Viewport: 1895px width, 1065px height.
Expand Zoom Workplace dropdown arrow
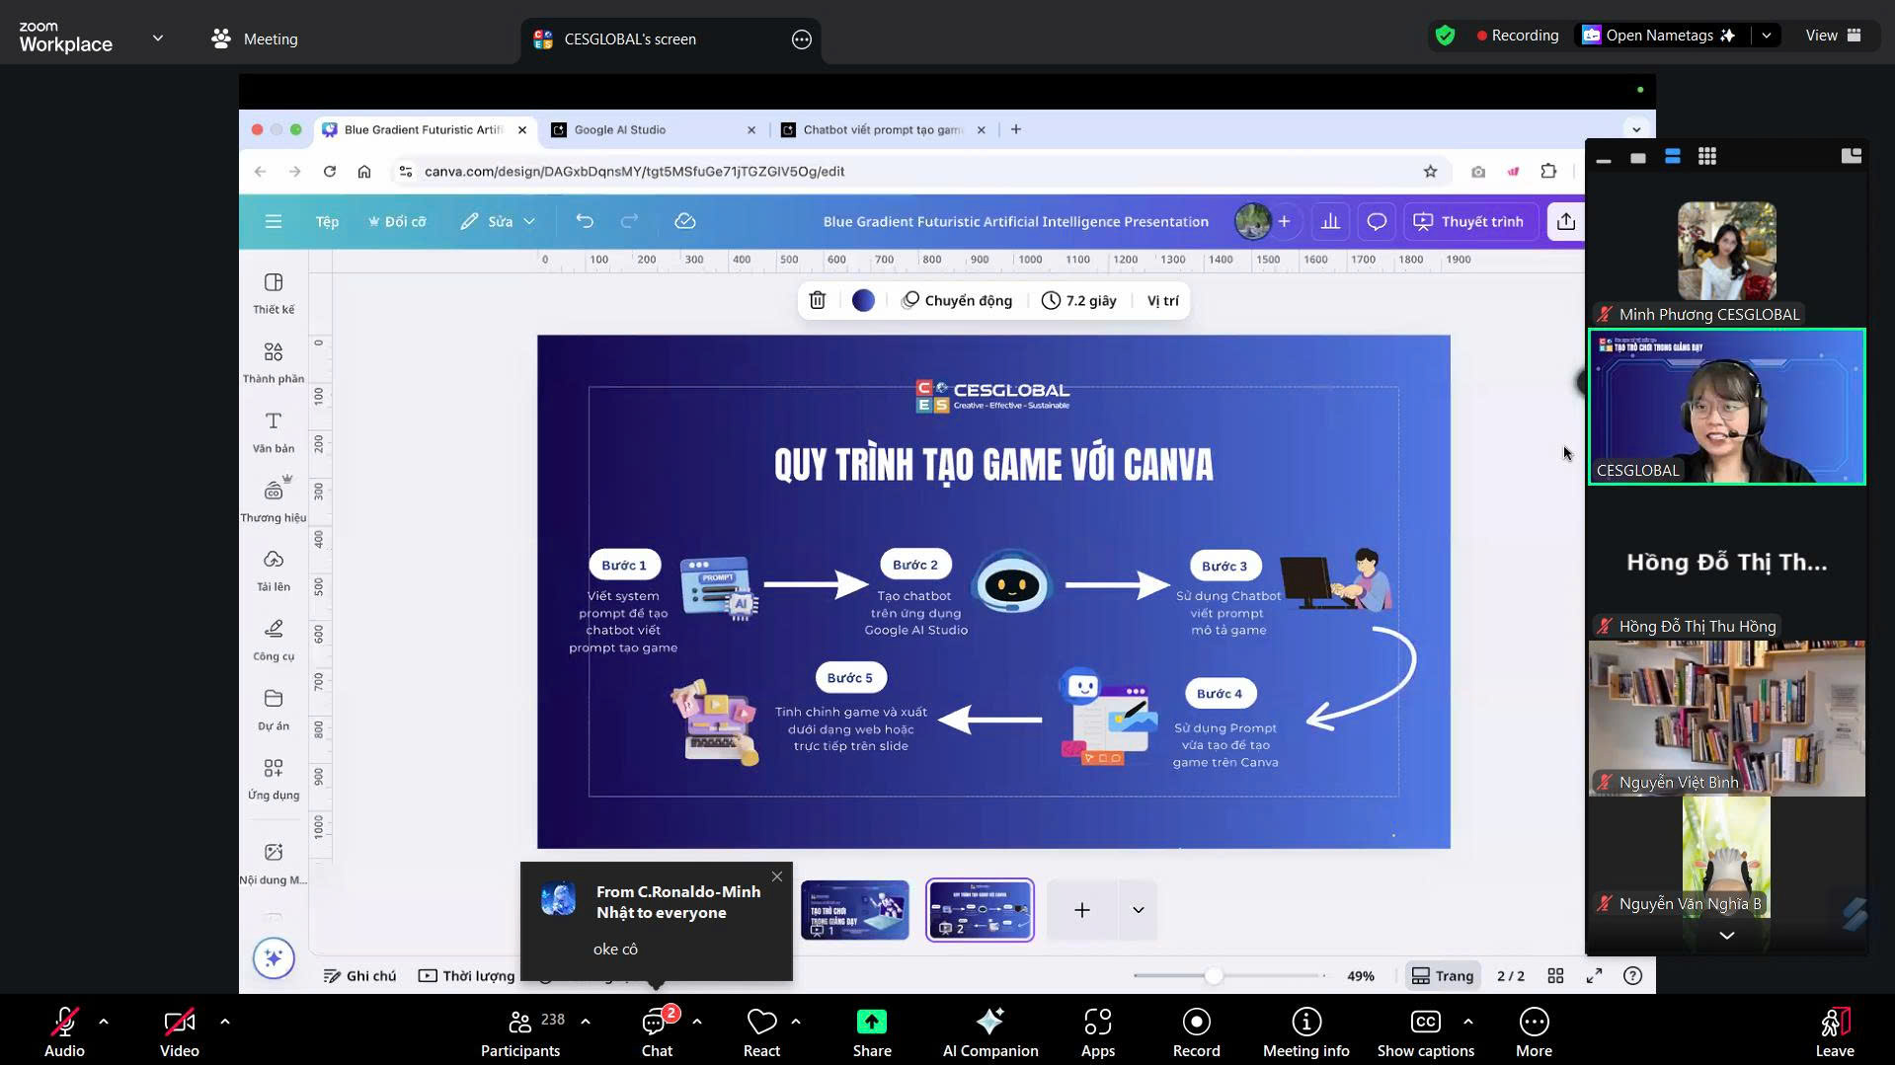[158, 38]
